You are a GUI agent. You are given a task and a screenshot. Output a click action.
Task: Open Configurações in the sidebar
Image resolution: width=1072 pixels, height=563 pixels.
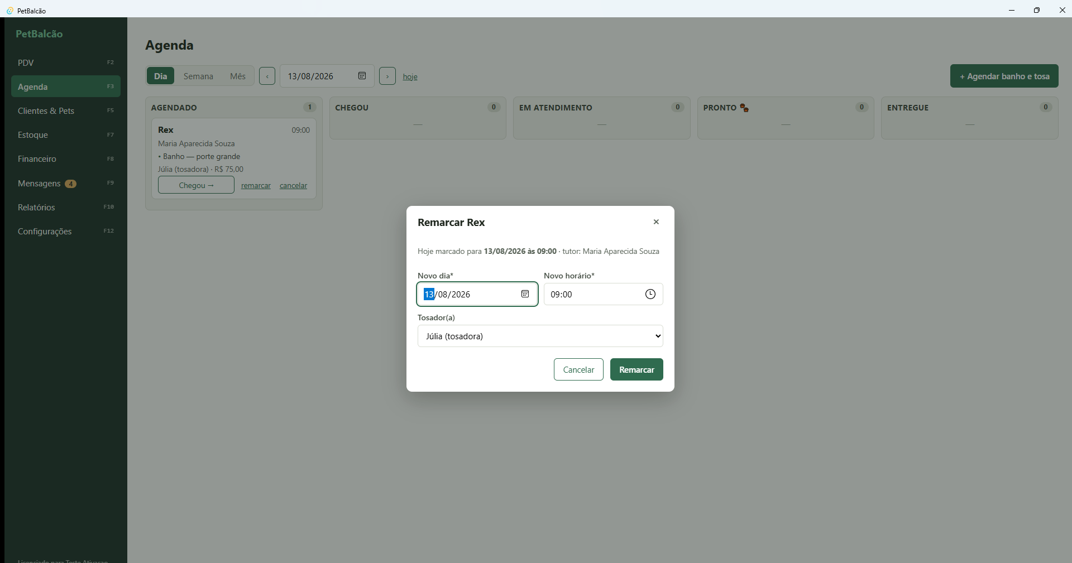(66, 231)
